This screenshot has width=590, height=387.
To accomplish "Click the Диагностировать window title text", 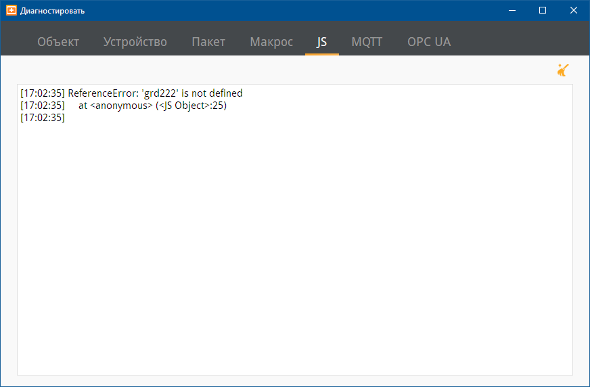I will tap(52, 11).
